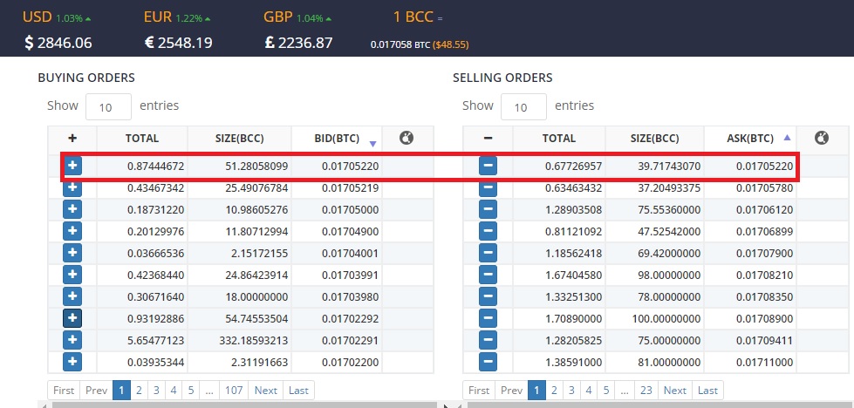Sort buying orders by BID(BTC) column
Image resolution: width=854 pixels, height=408 pixels.
337,138
